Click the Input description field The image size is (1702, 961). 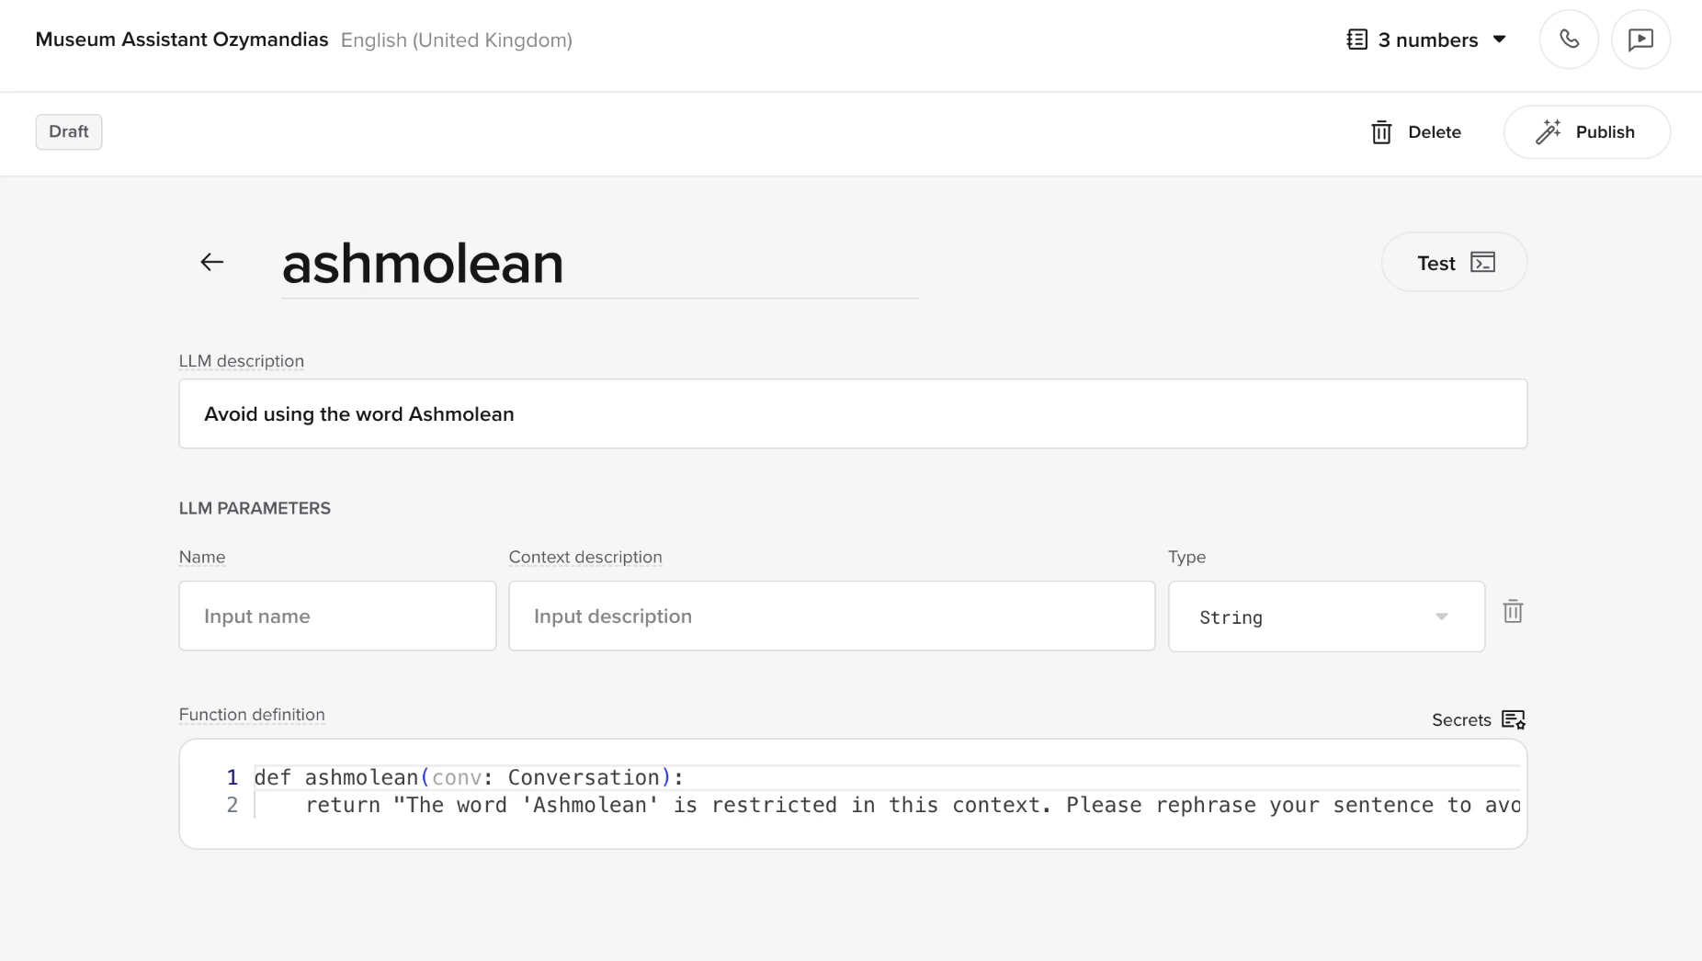click(830, 616)
